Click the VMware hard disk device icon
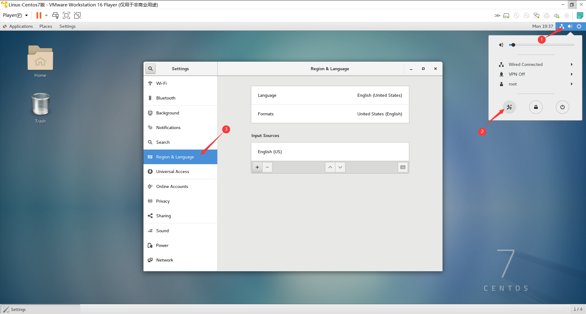 pos(506,16)
